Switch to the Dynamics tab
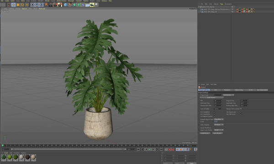 tap(227, 90)
